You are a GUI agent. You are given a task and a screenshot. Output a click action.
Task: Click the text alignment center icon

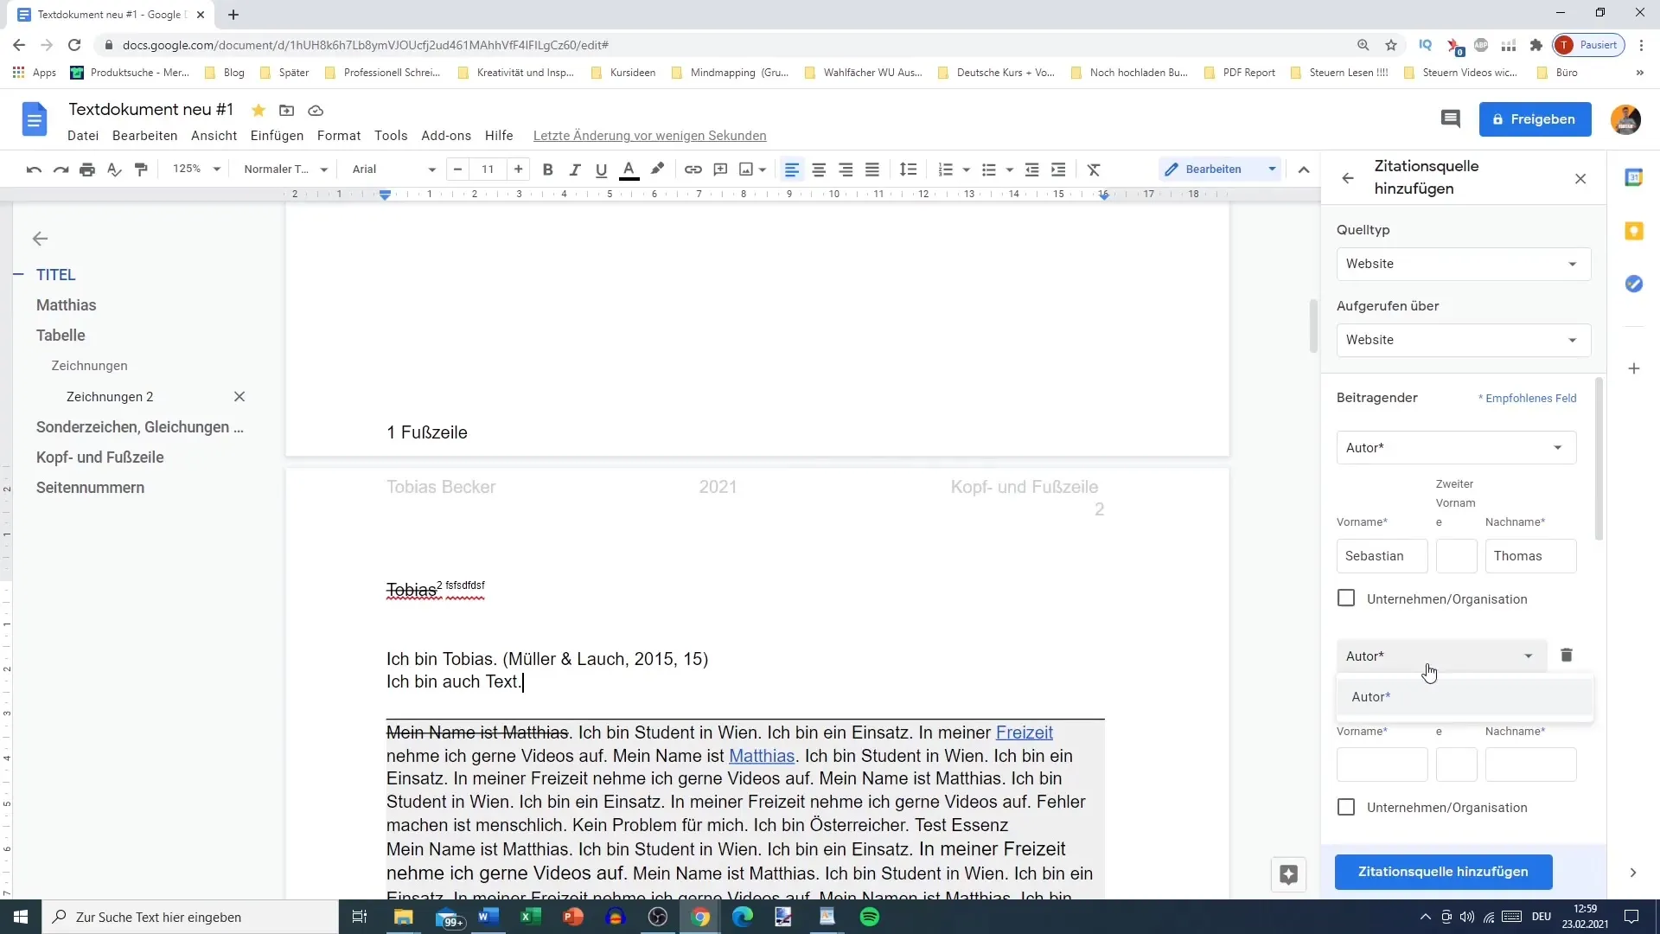click(820, 169)
